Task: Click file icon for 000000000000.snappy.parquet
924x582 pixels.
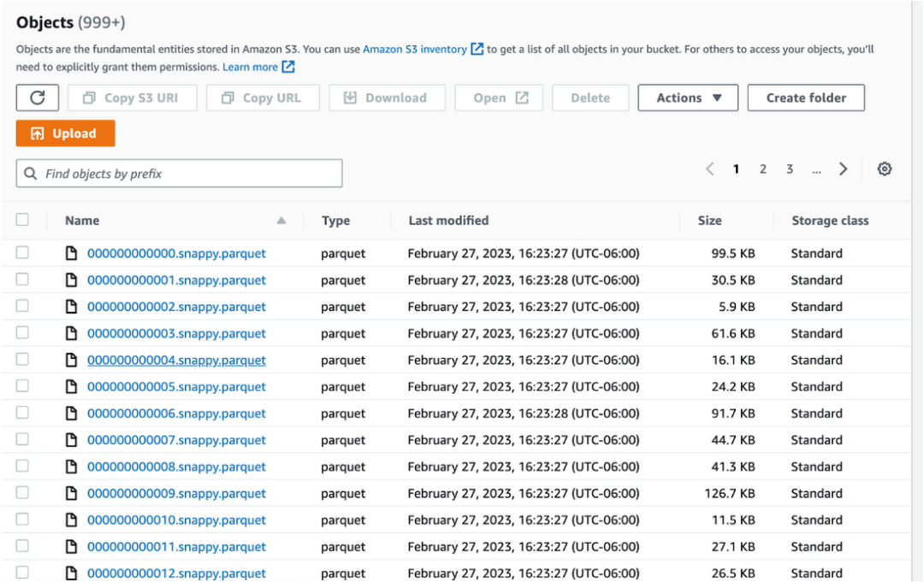Action: (x=71, y=253)
